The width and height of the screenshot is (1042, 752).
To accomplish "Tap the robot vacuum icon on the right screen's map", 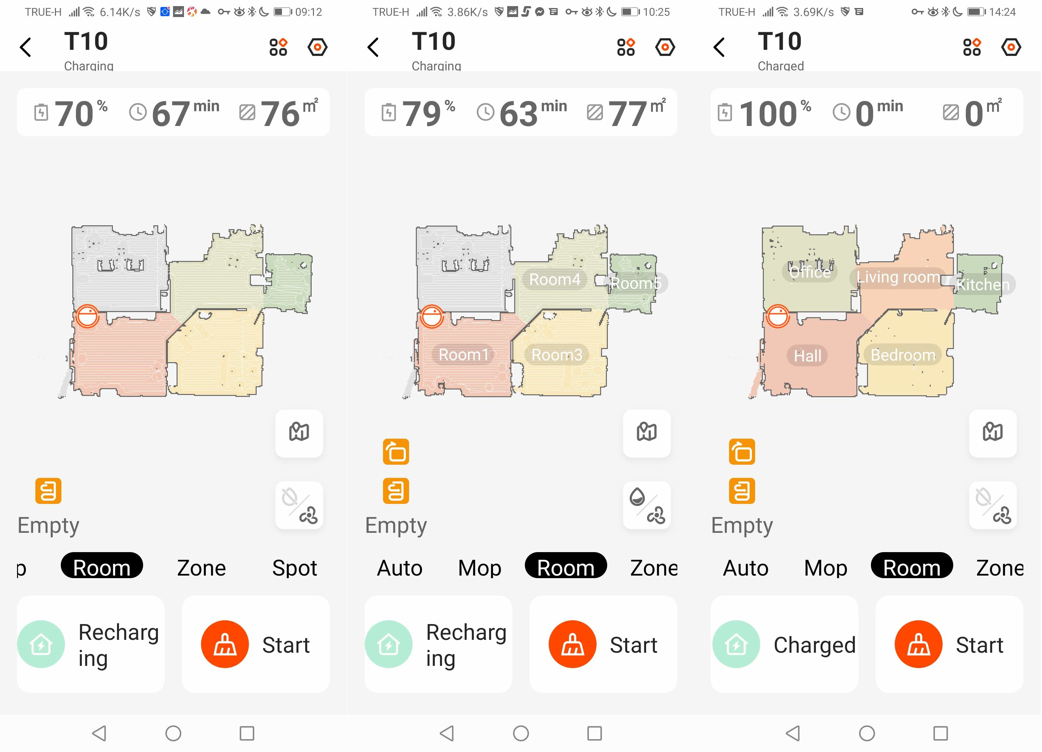I will (x=777, y=316).
